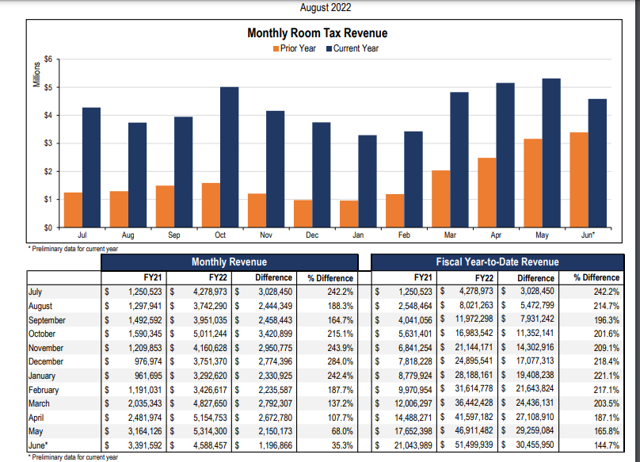640x462 pixels.
Task: Click the Millions y-axis label
Action: (36, 72)
